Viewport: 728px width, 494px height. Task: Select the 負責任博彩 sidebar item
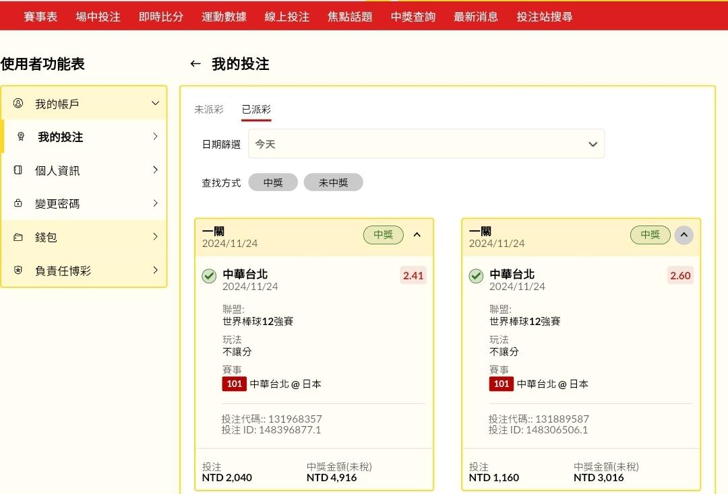(x=84, y=270)
